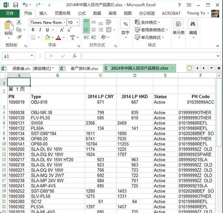Open the fill color dropdown arrow
This screenshot has width=223, height=213.
click(52, 37)
